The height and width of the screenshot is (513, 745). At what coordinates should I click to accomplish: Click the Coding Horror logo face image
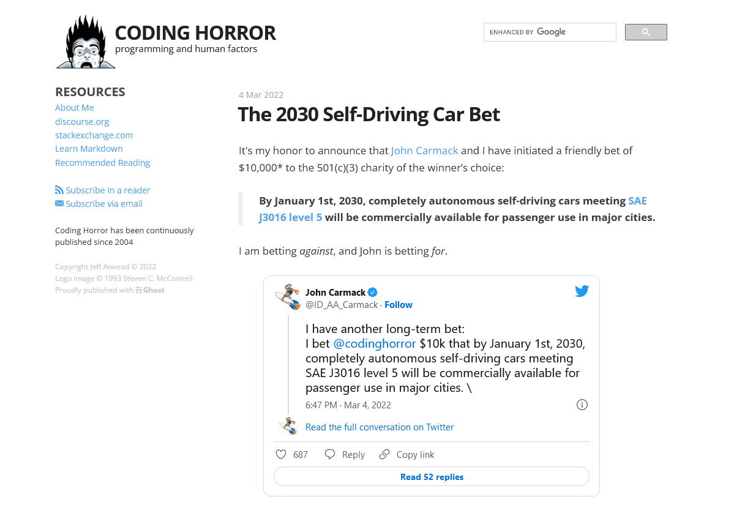(x=86, y=42)
